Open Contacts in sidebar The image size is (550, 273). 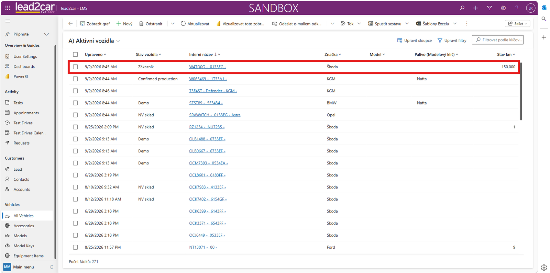(x=21, y=179)
